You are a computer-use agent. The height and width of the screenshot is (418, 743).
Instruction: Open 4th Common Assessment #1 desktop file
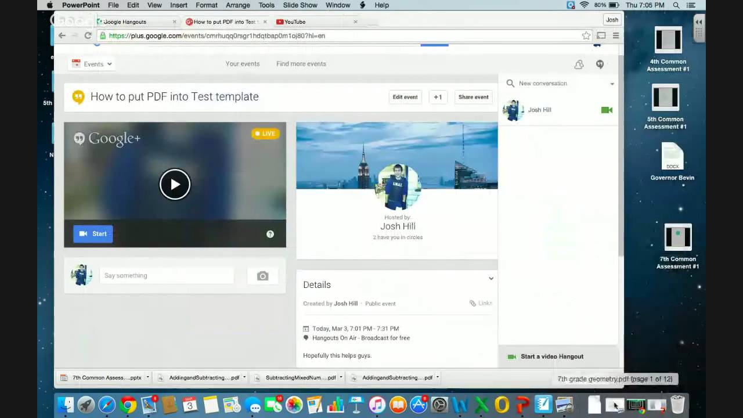pyautogui.click(x=668, y=50)
